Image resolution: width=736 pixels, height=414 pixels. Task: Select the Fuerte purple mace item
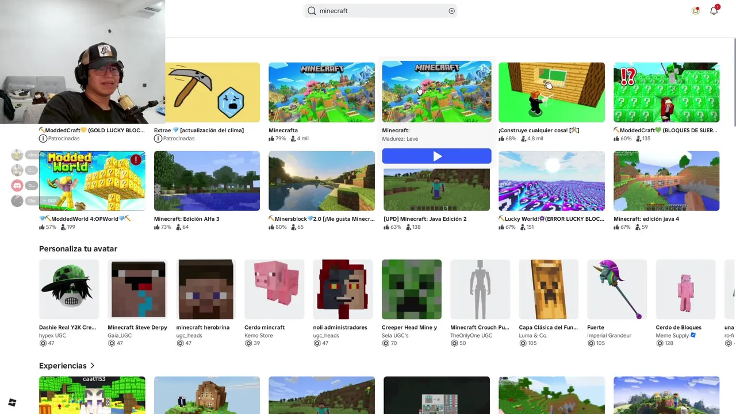click(617, 289)
